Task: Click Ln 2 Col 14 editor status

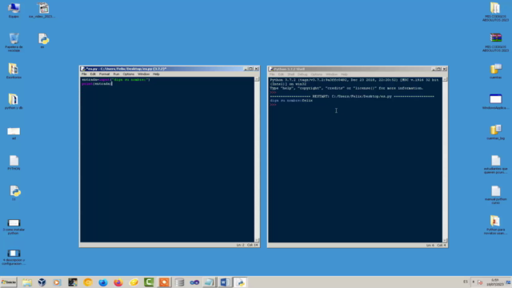Action: point(247,245)
